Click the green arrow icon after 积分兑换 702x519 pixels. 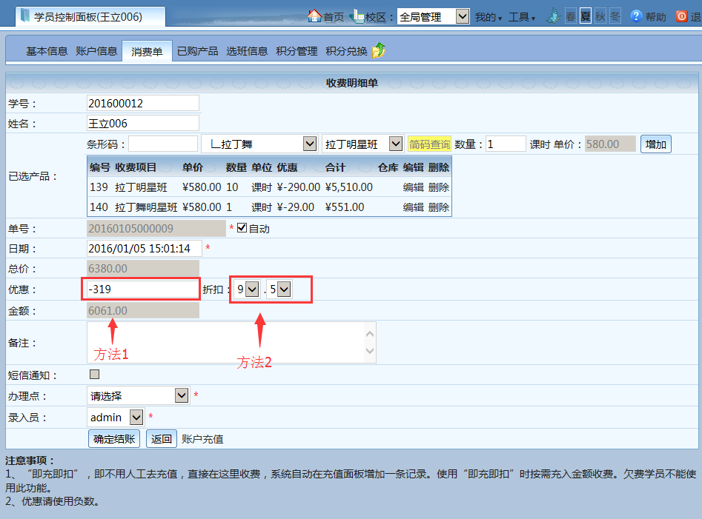click(379, 50)
